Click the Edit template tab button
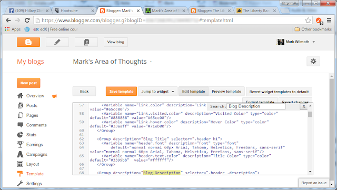Screen dimensions: 337x190 click(x=193, y=92)
